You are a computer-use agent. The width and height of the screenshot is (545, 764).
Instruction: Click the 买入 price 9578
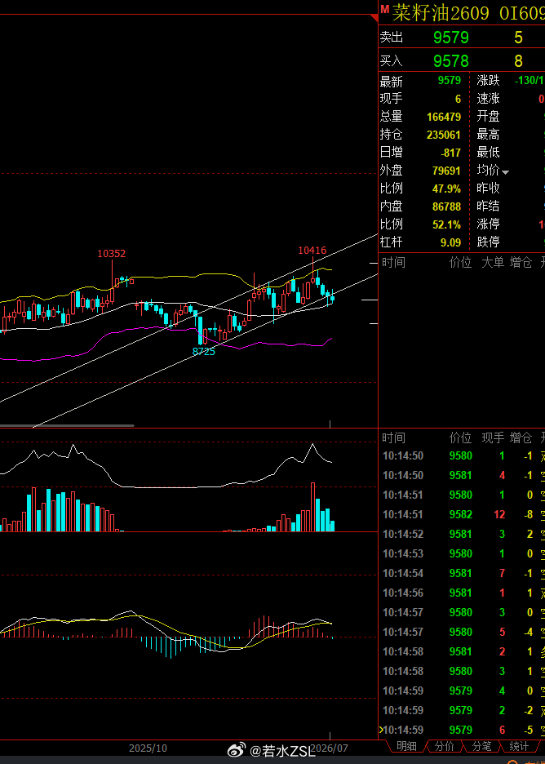(x=451, y=61)
